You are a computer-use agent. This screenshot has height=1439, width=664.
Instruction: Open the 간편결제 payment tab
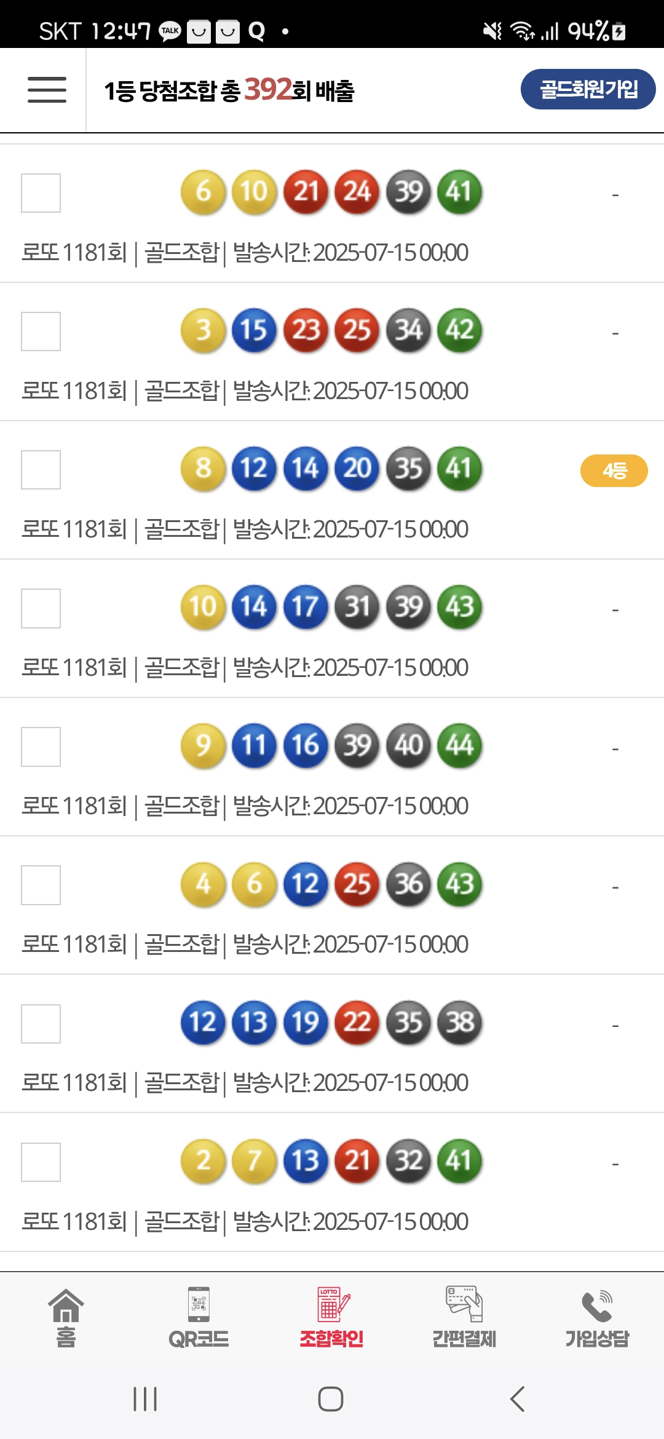tap(464, 1317)
